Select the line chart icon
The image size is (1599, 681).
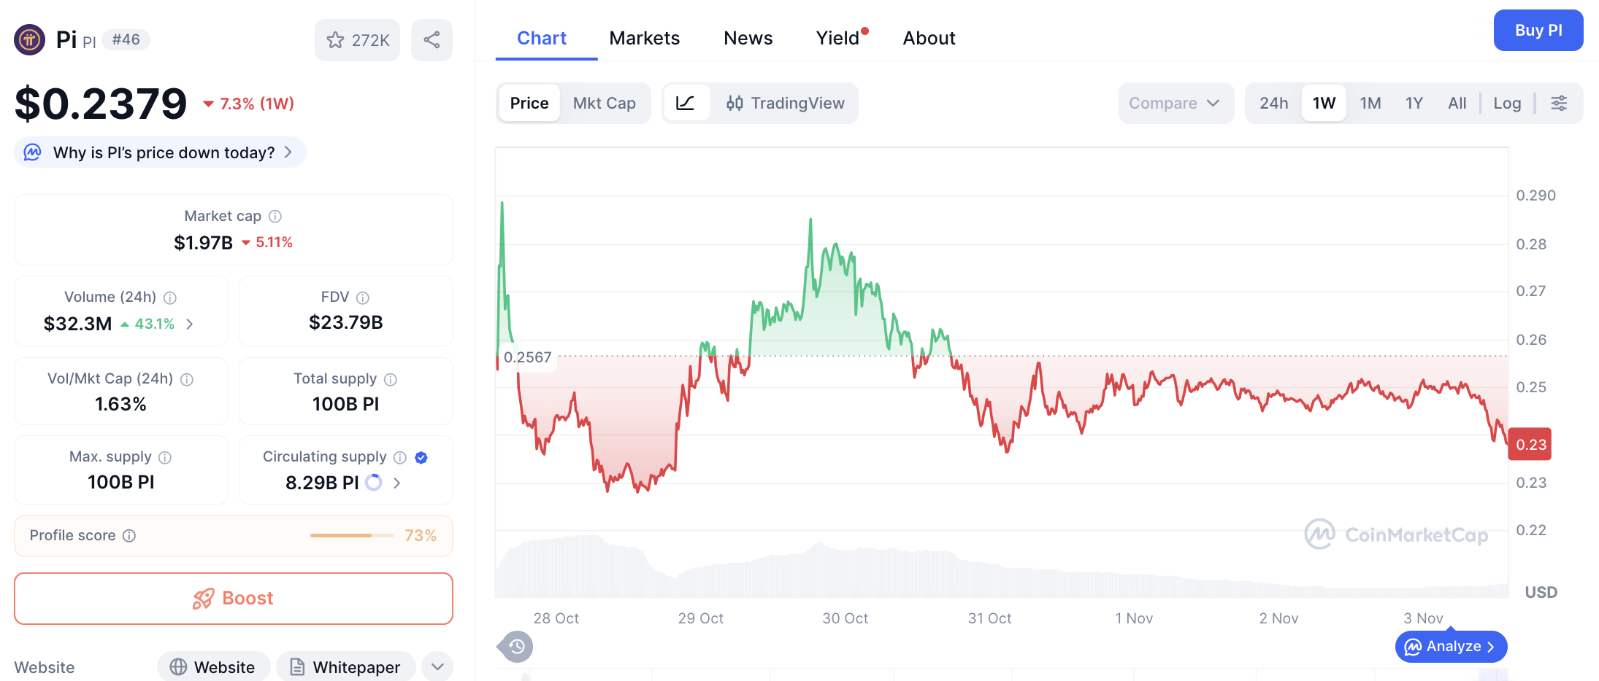click(x=686, y=103)
